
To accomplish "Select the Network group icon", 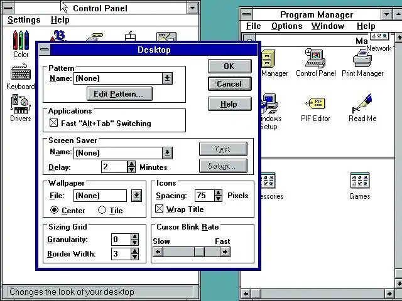I will click(379, 42).
